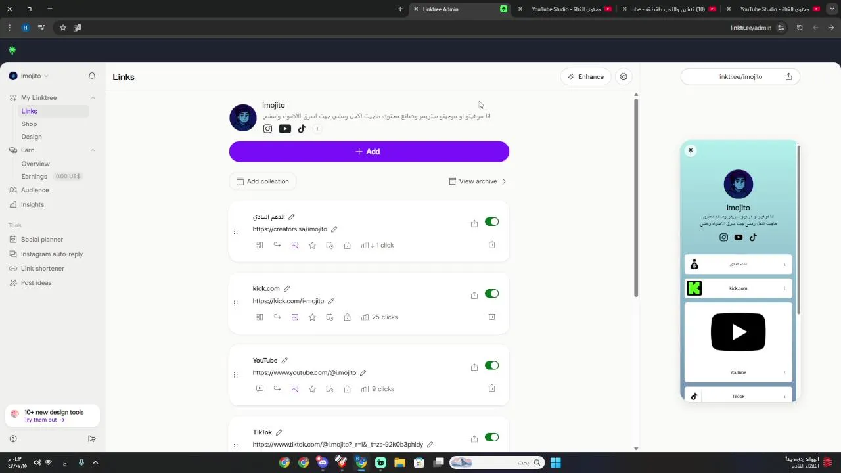Image resolution: width=841 pixels, height=473 pixels.
Task: Edit the creators.sa/imojito URL
Action: tap(334, 229)
